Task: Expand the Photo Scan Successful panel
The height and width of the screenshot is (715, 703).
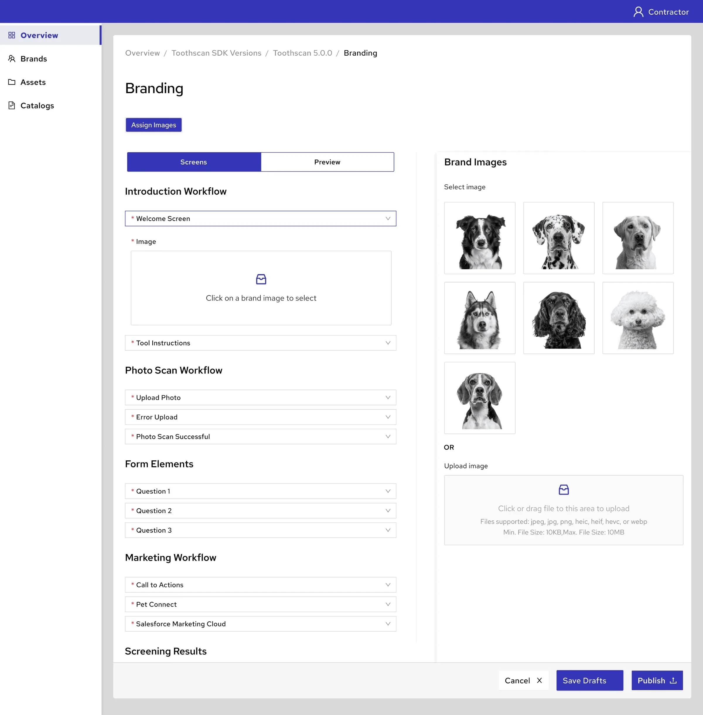Action: point(260,436)
